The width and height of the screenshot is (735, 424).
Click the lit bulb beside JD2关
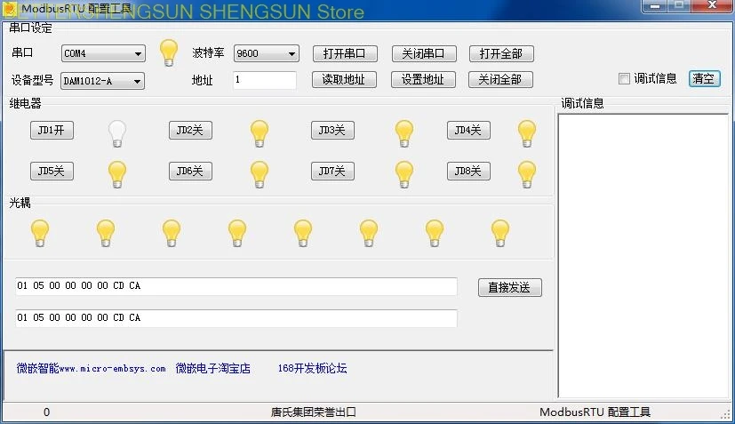[x=259, y=133]
